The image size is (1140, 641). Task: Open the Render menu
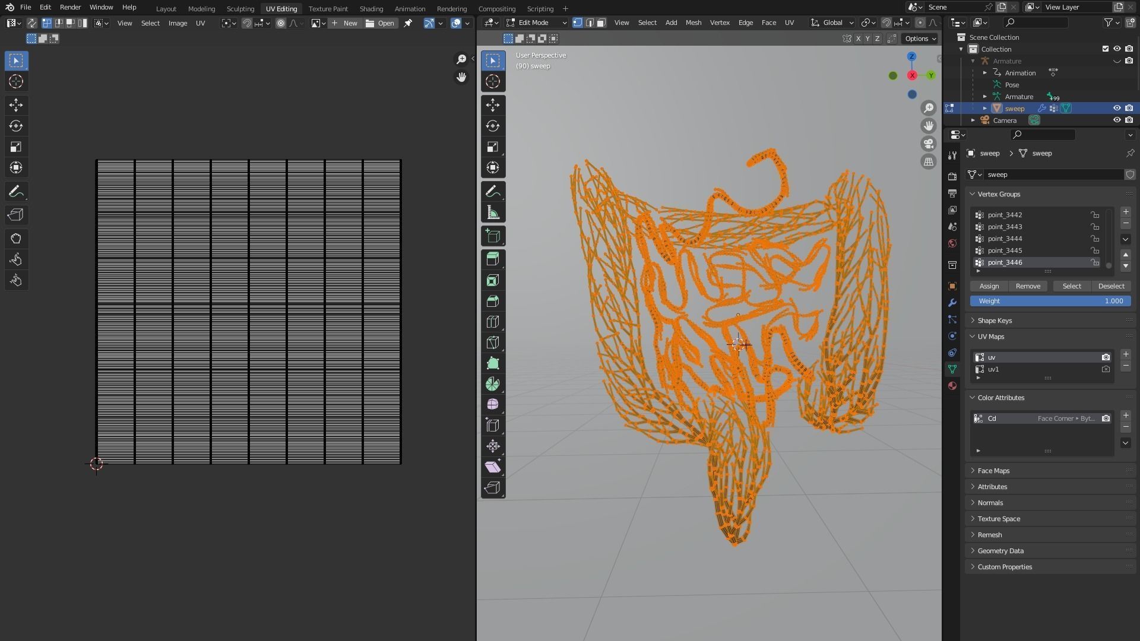70,7
